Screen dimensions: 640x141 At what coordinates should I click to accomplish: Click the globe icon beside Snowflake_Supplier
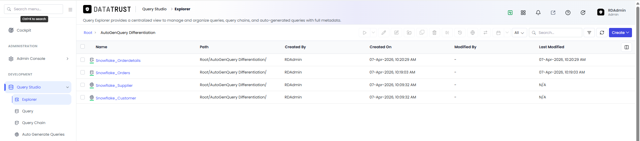92,85
